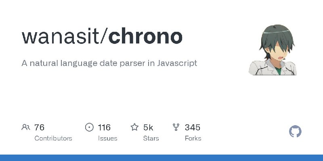Image resolution: width=323 pixels, height=161 pixels.
Task: Open the Issues label
Action: (107, 138)
